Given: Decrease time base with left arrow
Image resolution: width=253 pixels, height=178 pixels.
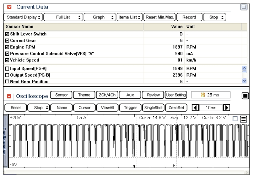Looking at the screenshot, I should (195, 108).
